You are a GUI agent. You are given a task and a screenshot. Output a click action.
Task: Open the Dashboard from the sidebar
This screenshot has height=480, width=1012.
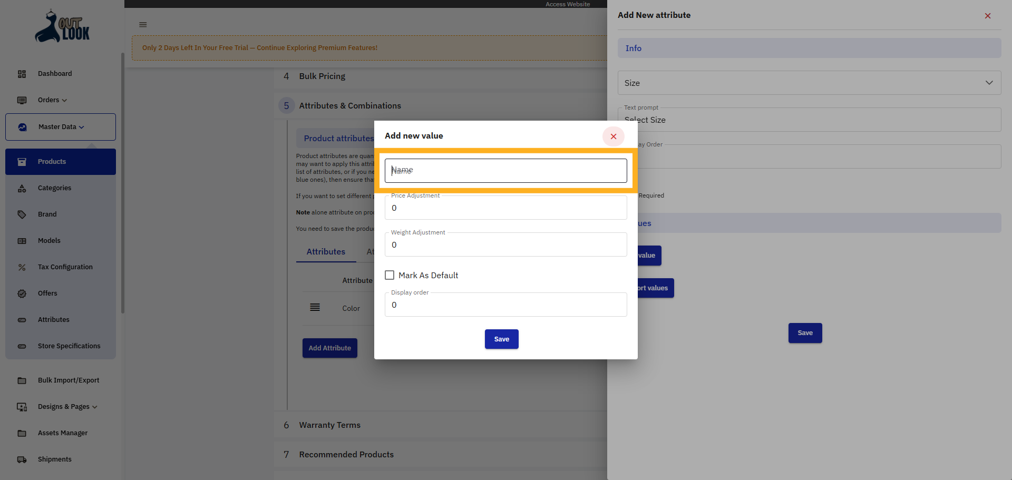point(55,73)
